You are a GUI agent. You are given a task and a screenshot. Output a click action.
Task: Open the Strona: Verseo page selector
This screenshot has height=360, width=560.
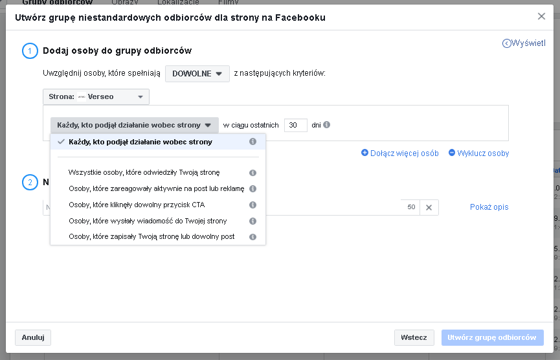point(96,96)
